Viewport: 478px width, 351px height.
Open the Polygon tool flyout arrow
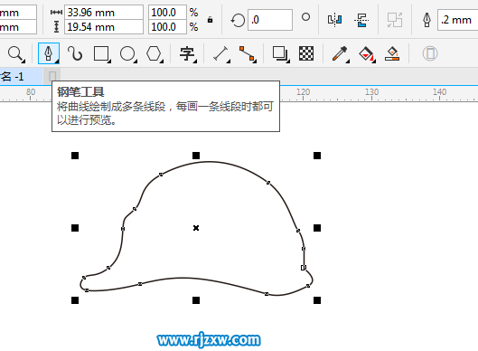pos(162,62)
